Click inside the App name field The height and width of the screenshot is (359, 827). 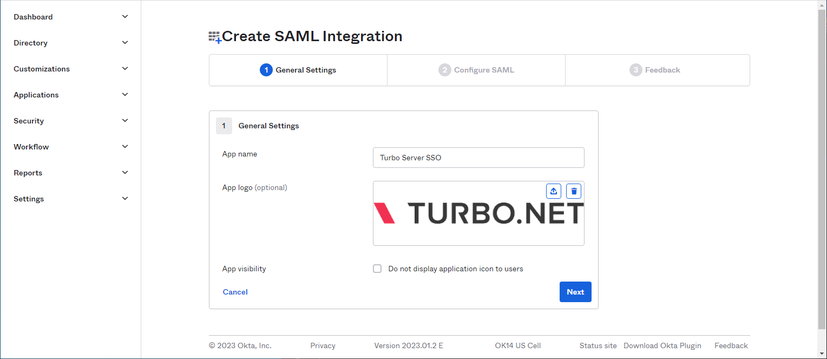[x=478, y=157]
